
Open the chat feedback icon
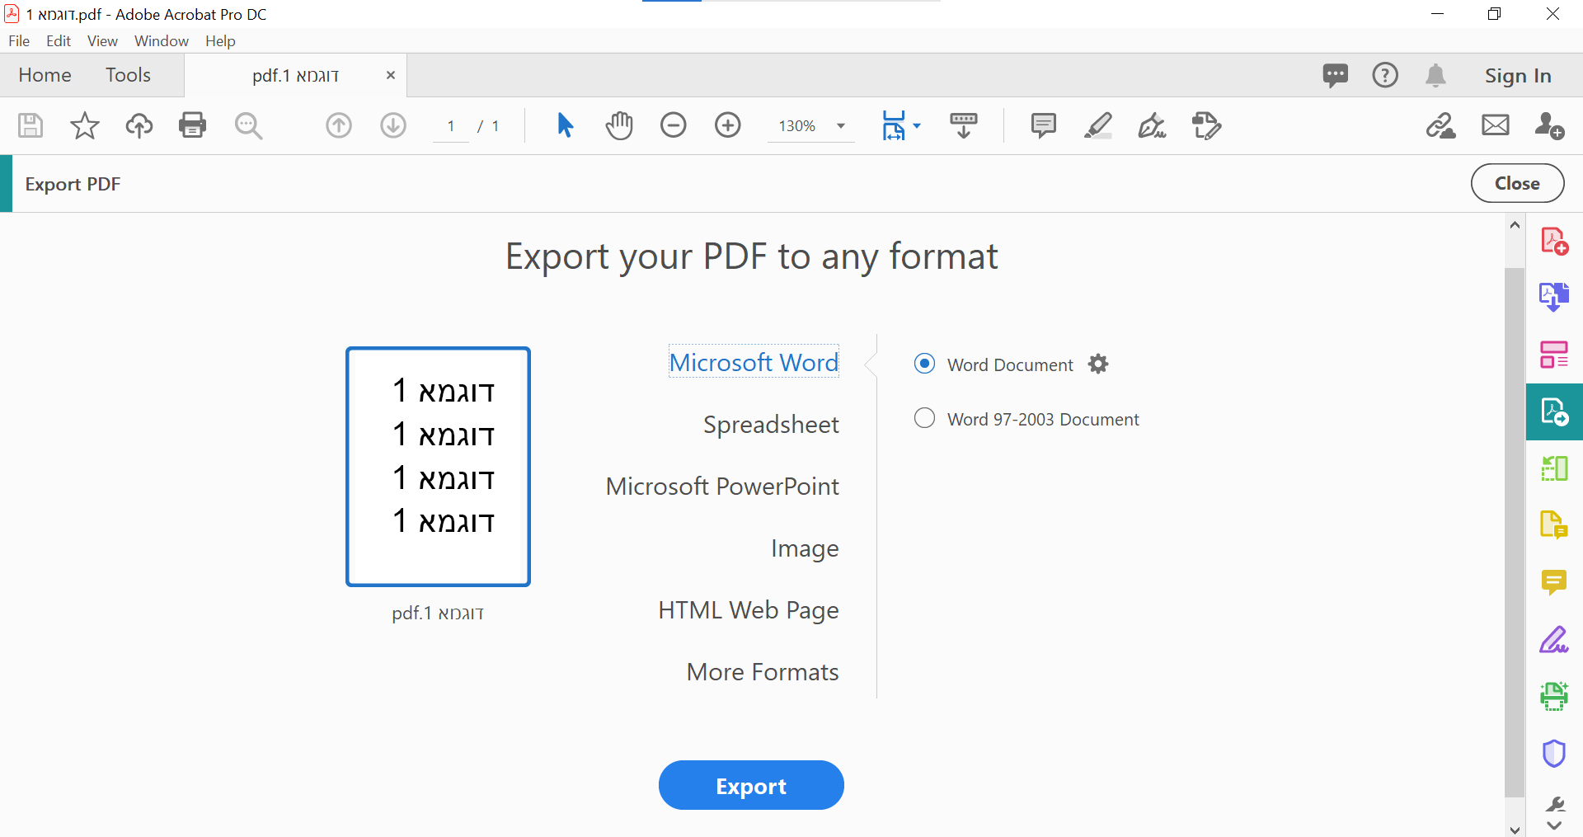[x=1336, y=76]
